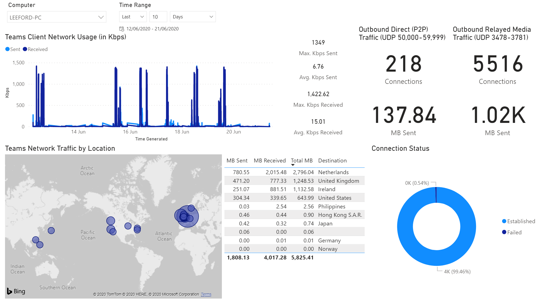Sort the table by MB Sent column header

[237, 160]
